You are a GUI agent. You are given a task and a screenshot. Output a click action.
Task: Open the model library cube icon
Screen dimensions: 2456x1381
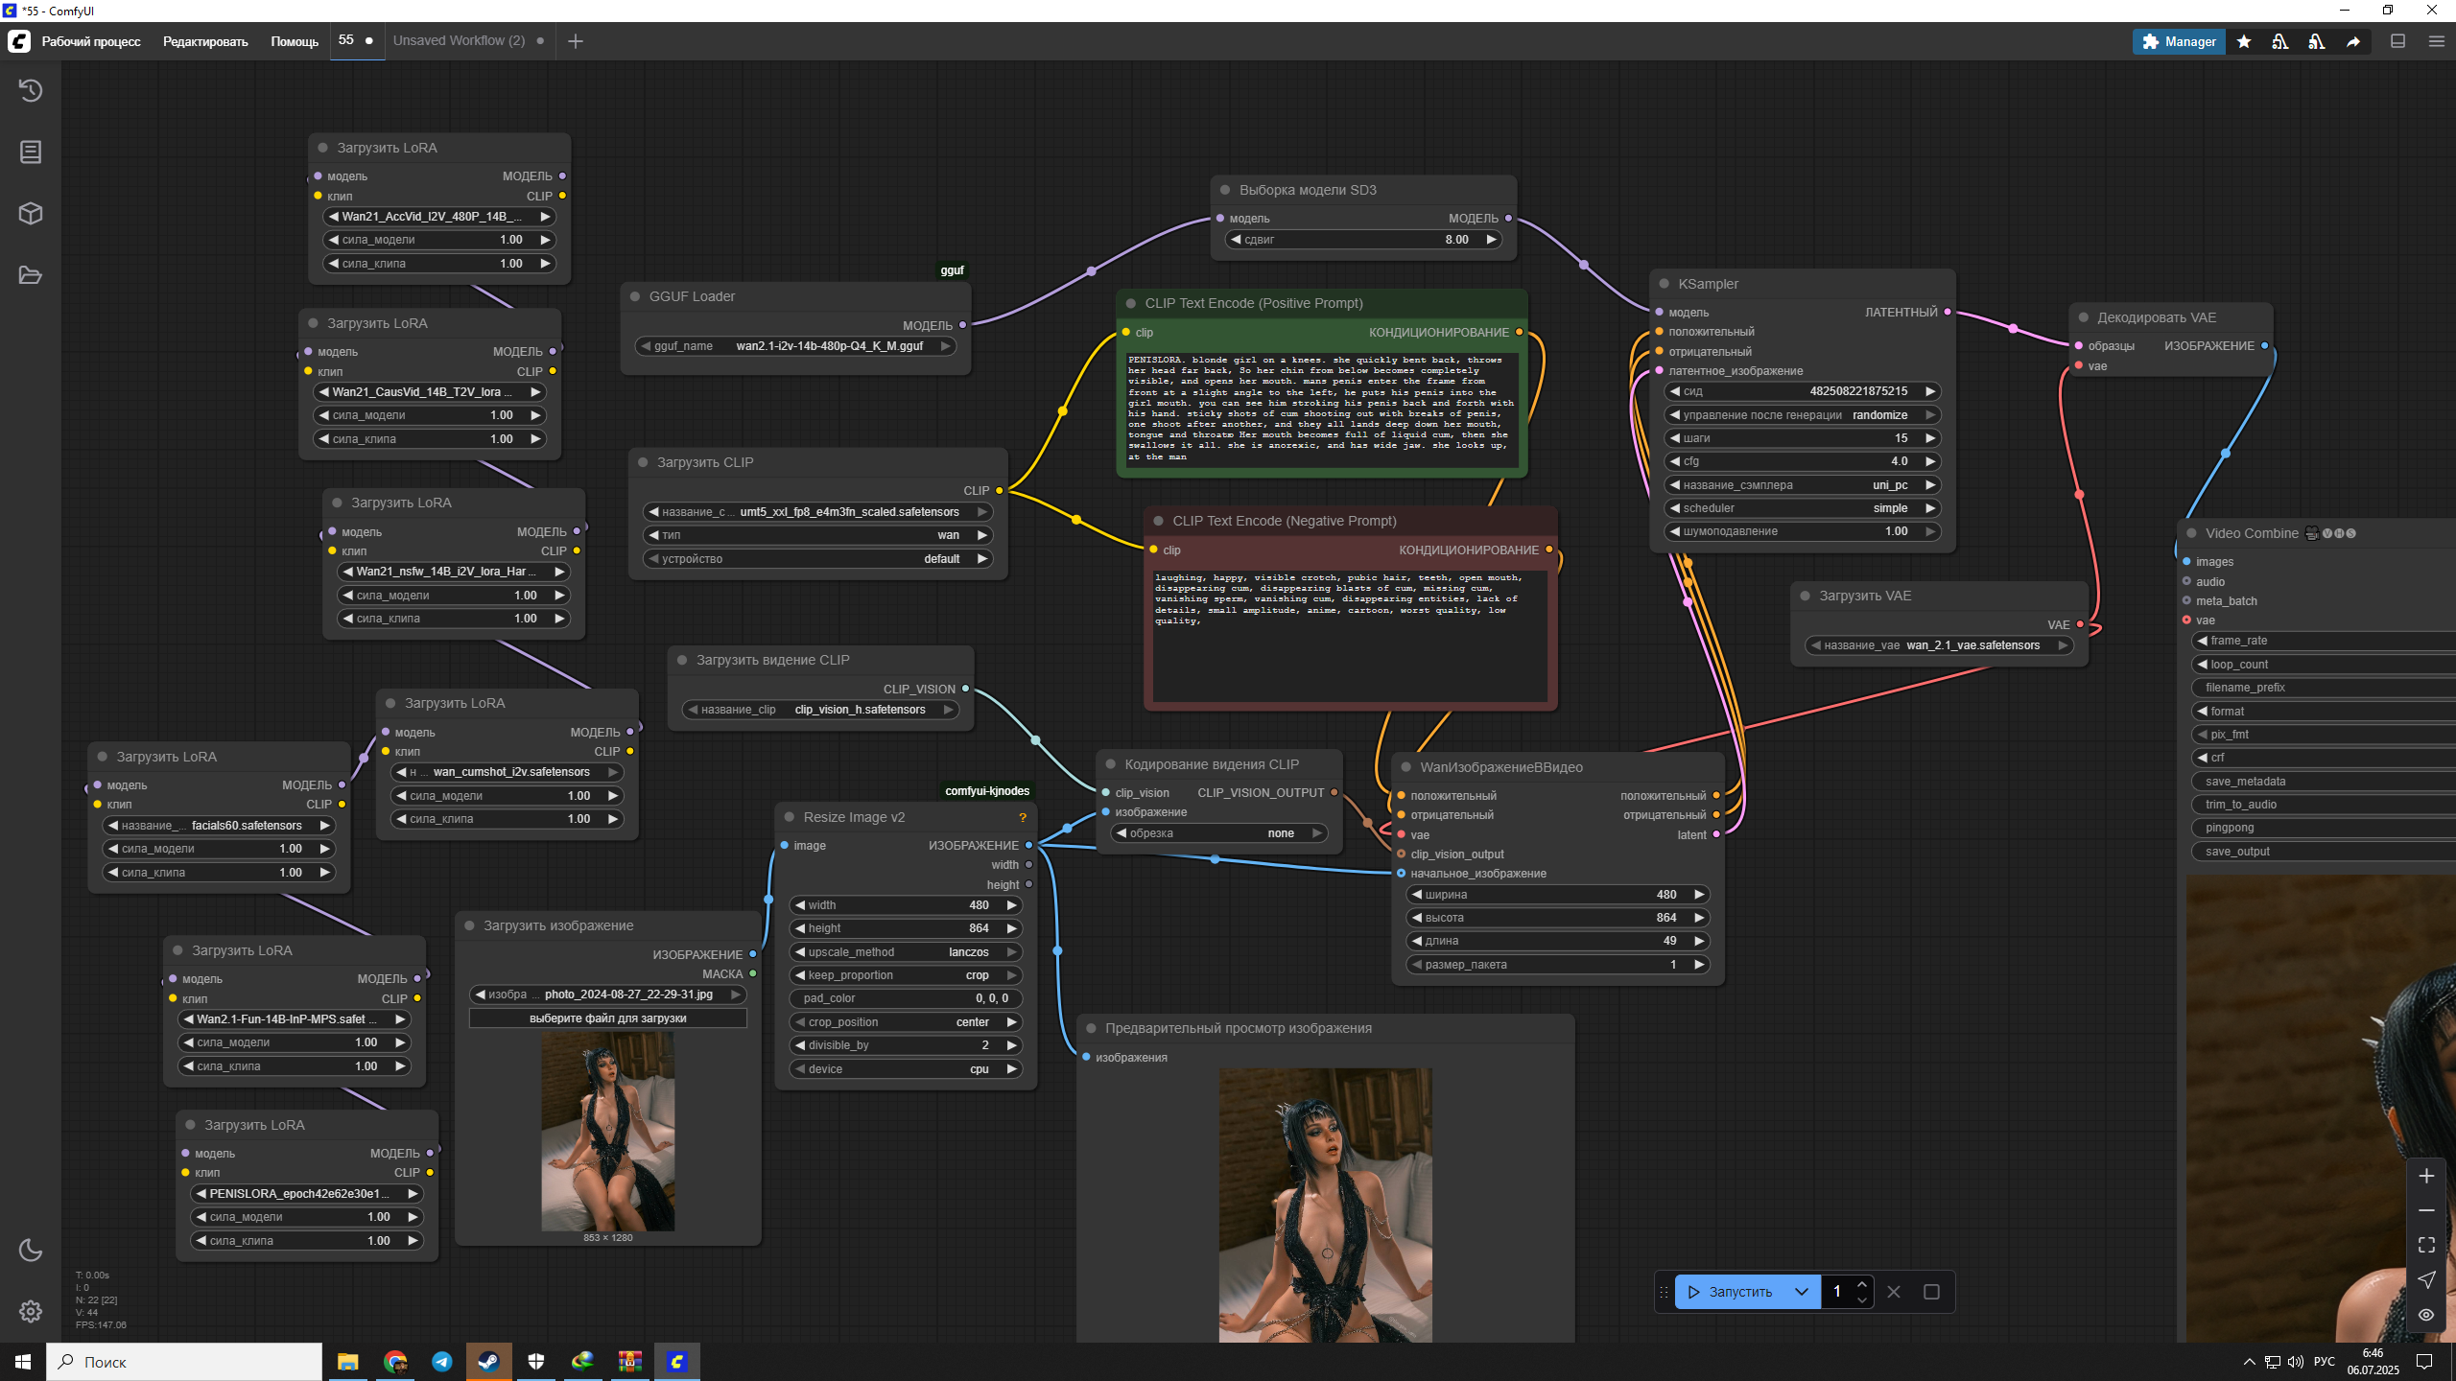[31, 213]
